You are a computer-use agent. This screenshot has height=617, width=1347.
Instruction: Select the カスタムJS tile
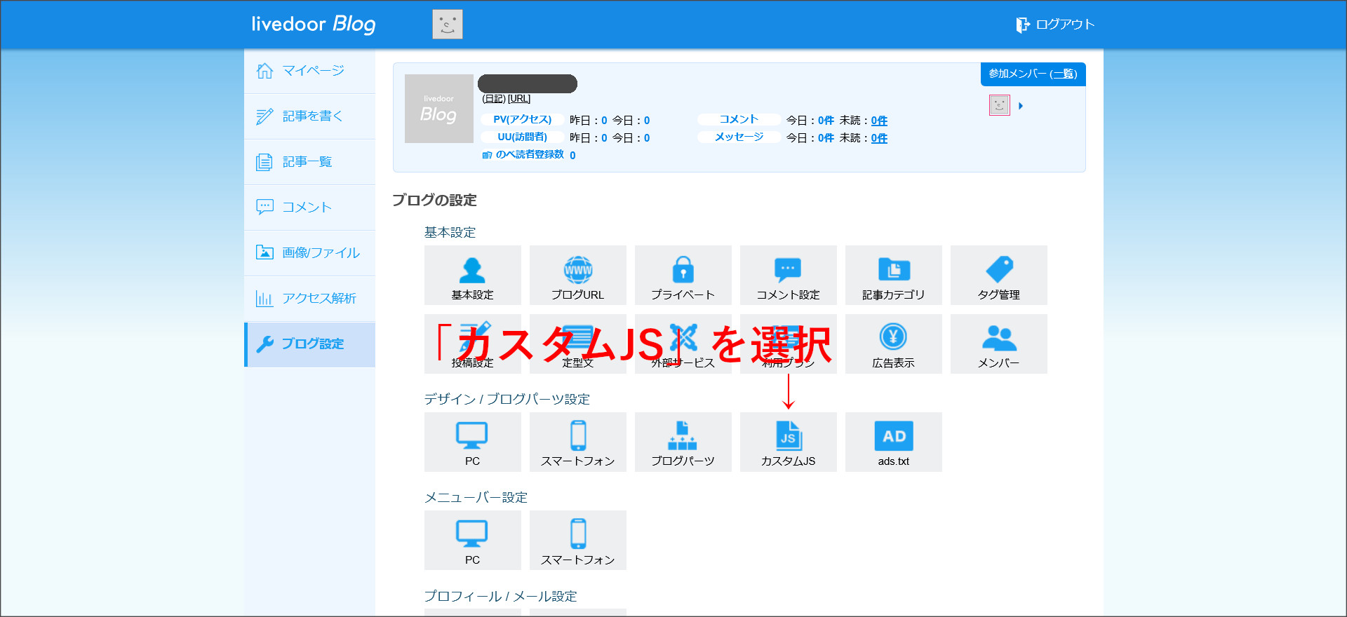pyautogui.click(x=788, y=442)
